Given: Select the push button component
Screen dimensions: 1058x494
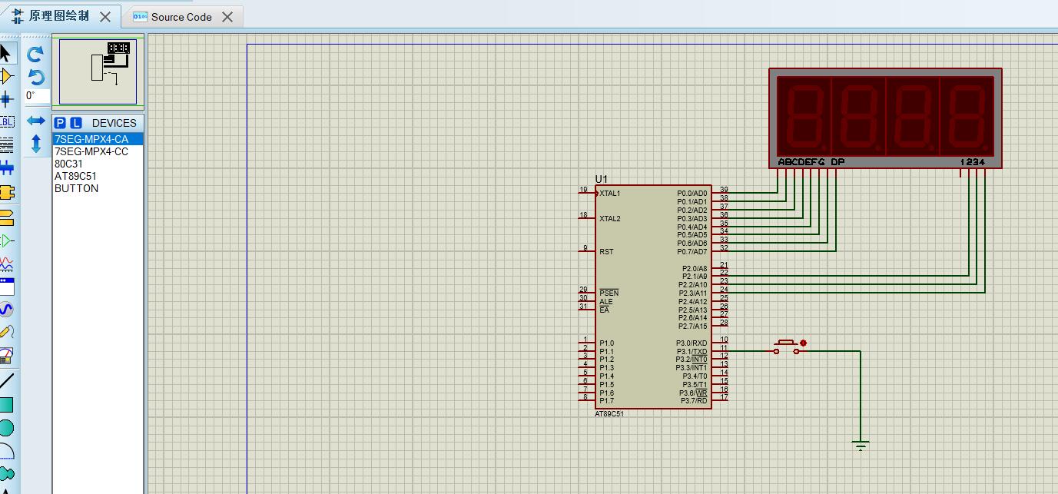Looking at the screenshot, I should [787, 347].
